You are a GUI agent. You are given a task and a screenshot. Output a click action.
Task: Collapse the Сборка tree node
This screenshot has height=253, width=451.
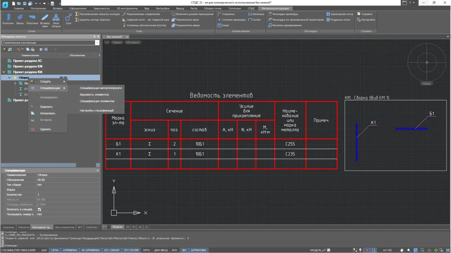click(x=10, y=78)
